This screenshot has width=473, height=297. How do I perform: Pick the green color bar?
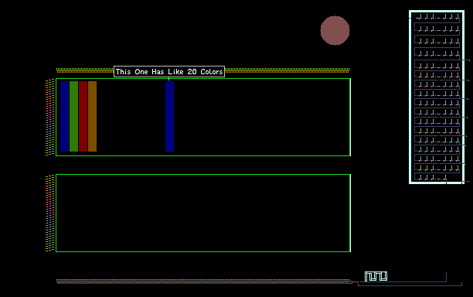coord(74,116)
